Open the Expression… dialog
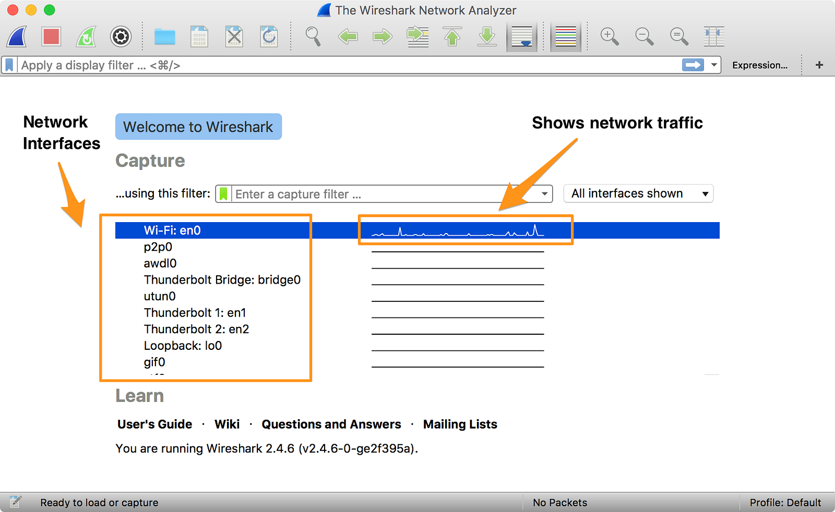 [x=759, y=65]
